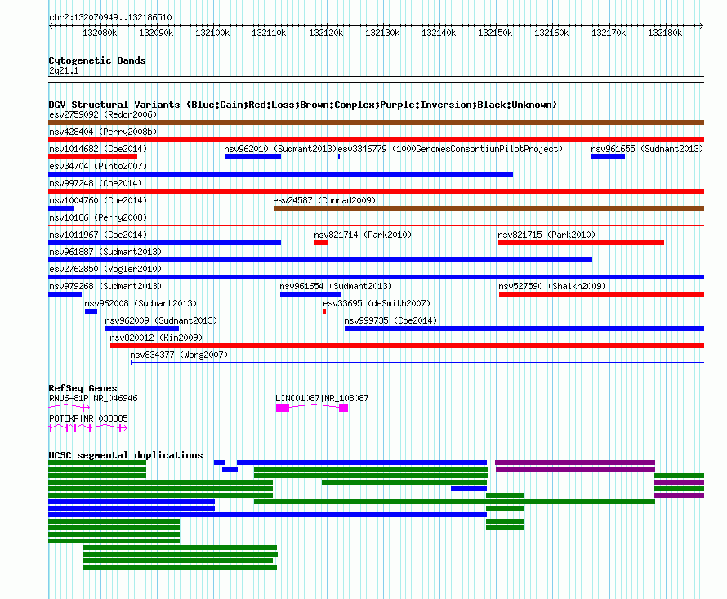Click nsv962009 (Sudmant2013) label

click(161, 320)
